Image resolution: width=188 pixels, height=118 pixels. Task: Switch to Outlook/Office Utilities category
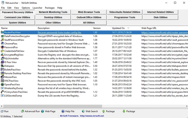click(x=89, y=17)
